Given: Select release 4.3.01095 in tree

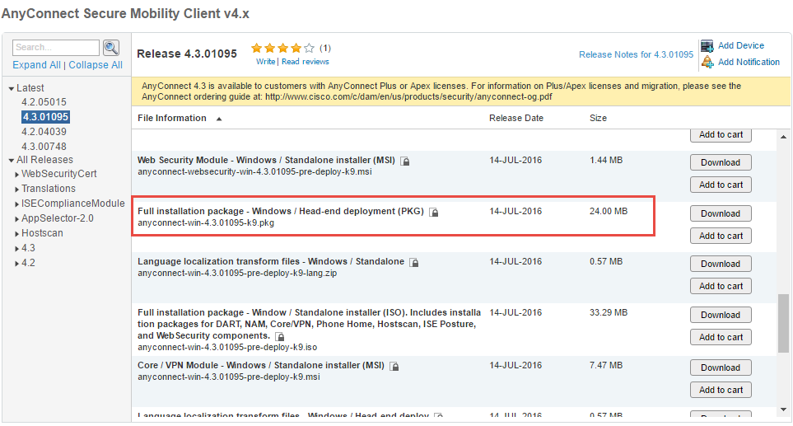Looking at the screenshot, I should 45,117.
